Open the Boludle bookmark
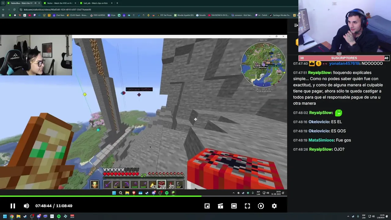391x220 pixels. point(201,15)
